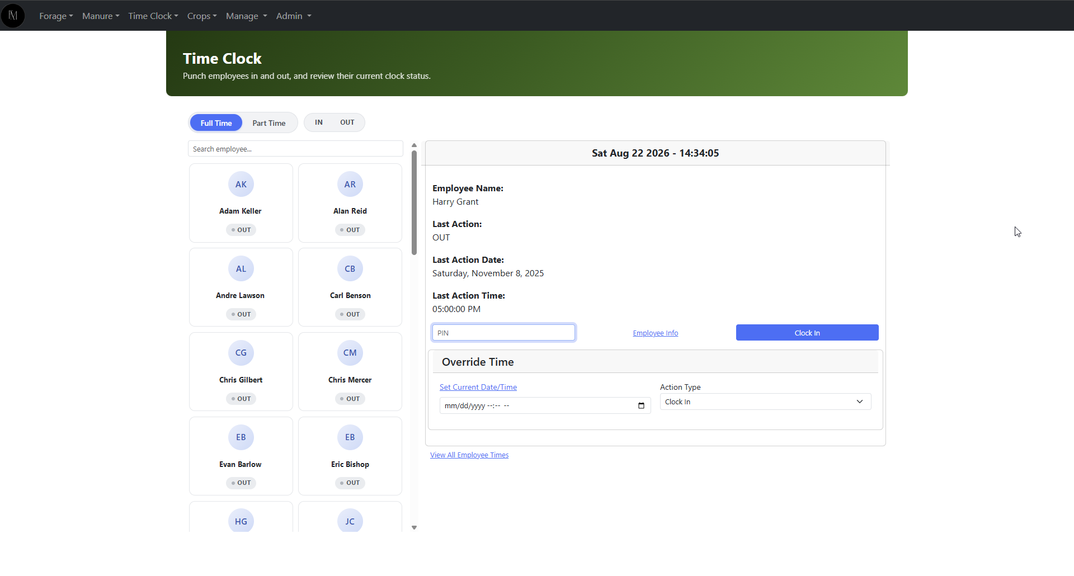The image size is (1074, 576).
Task: Click Adam Keller's OUT status badge
Action: [x=241, y=230]
